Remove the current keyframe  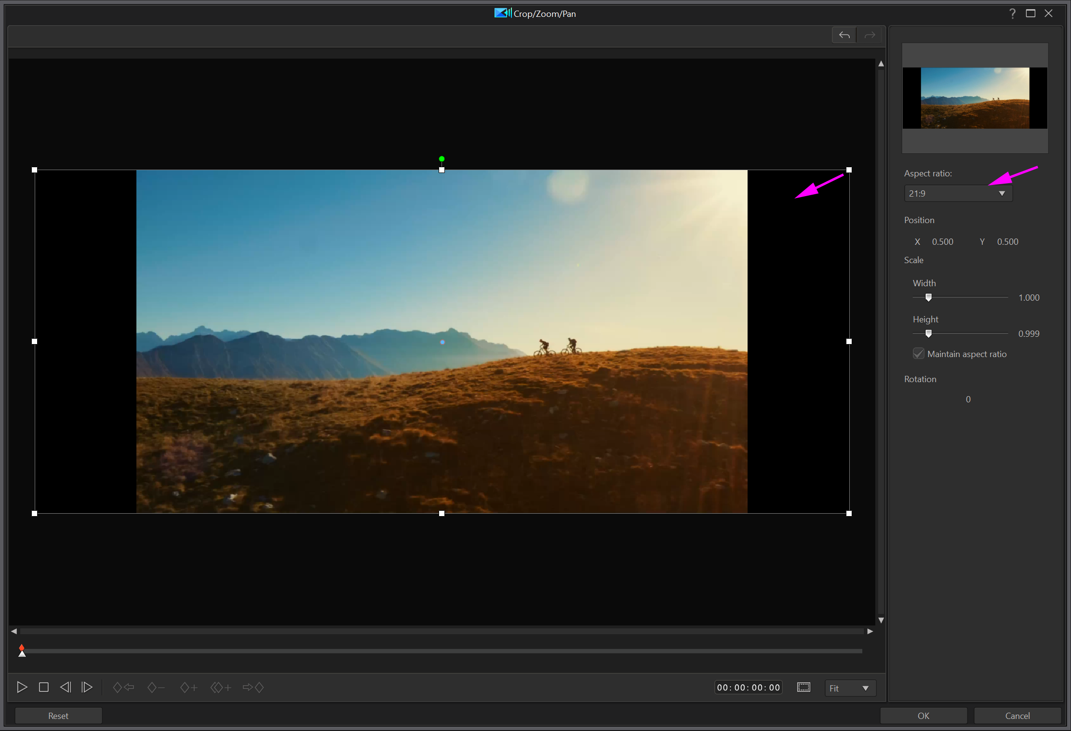coord(156,688)
